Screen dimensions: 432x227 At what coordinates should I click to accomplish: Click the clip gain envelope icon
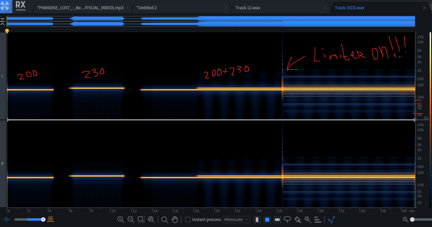coord(332,219)
